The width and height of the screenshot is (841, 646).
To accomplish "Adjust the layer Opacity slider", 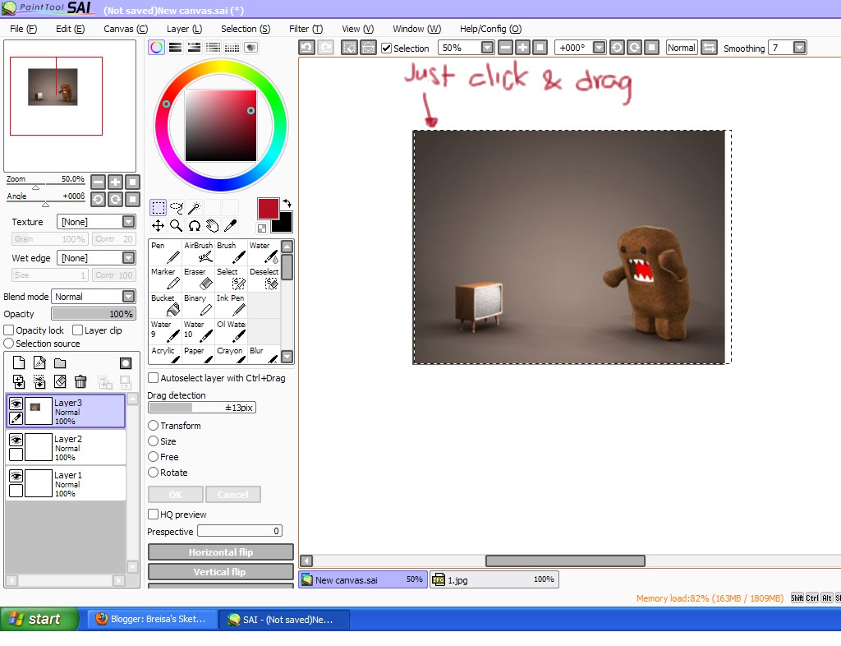I will [94, 314].
